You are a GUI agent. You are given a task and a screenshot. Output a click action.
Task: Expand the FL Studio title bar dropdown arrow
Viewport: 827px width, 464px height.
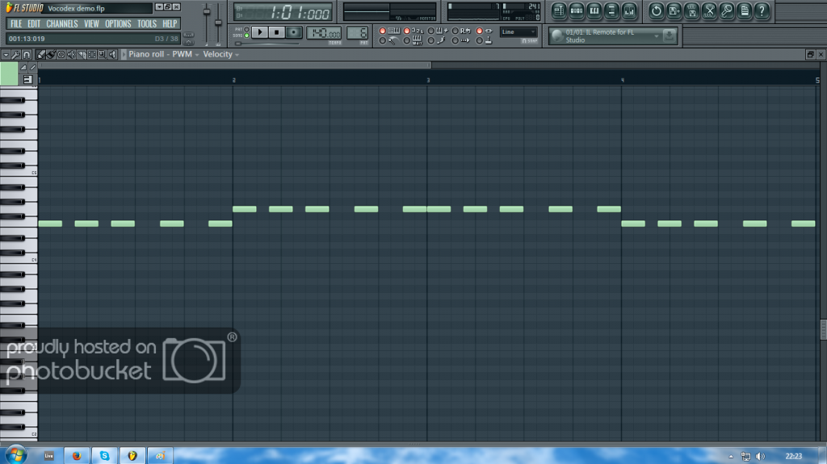tap(159, 7)
